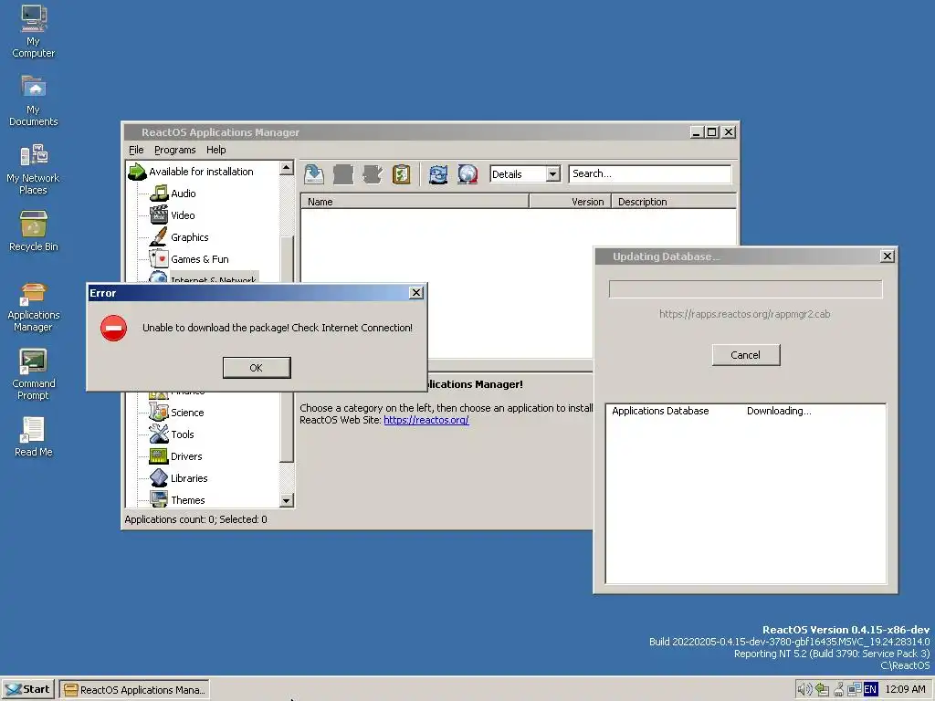Click the Applications Manager desktop icon
This screenshot has height=701, width=935.
point(34,307)
